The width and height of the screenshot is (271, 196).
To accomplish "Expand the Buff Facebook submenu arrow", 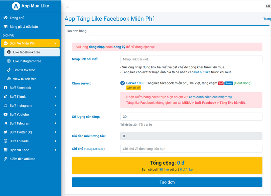I will (x=56, y=88).
